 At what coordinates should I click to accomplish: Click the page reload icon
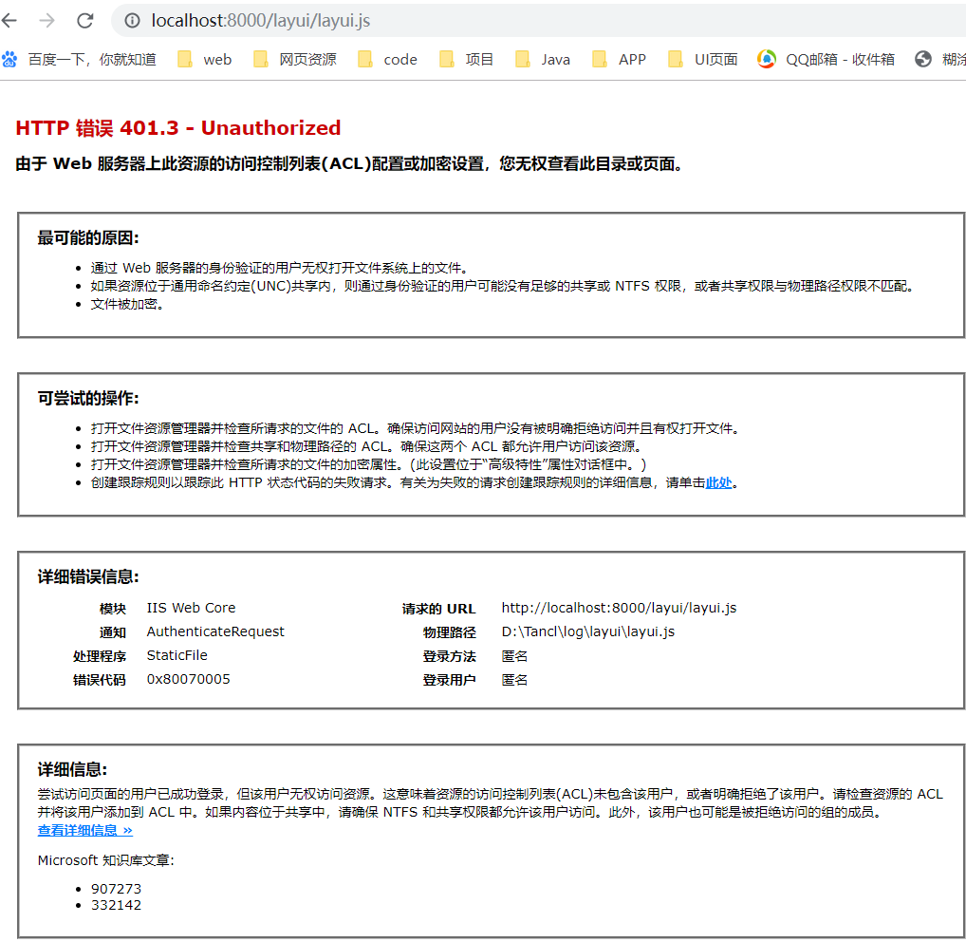tap(84, 19)
